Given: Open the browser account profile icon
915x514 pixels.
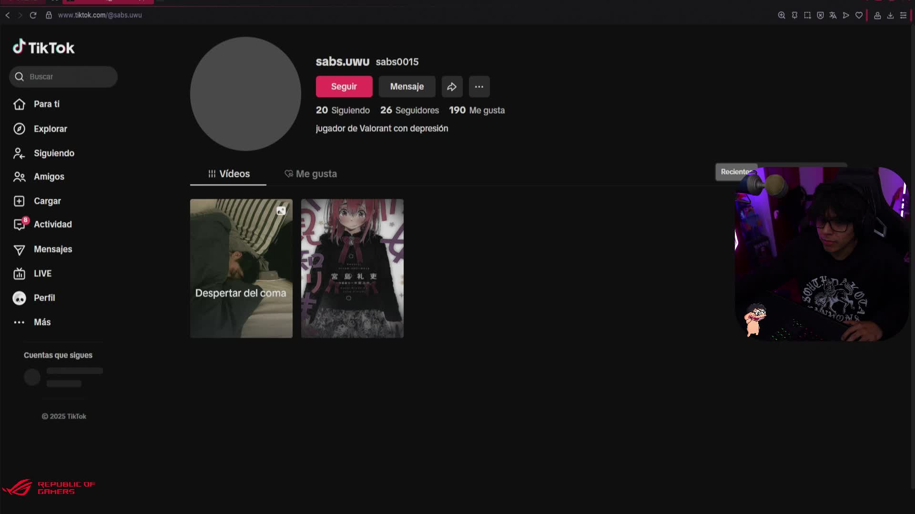Looking at the screenshot, I should [877, 15].
